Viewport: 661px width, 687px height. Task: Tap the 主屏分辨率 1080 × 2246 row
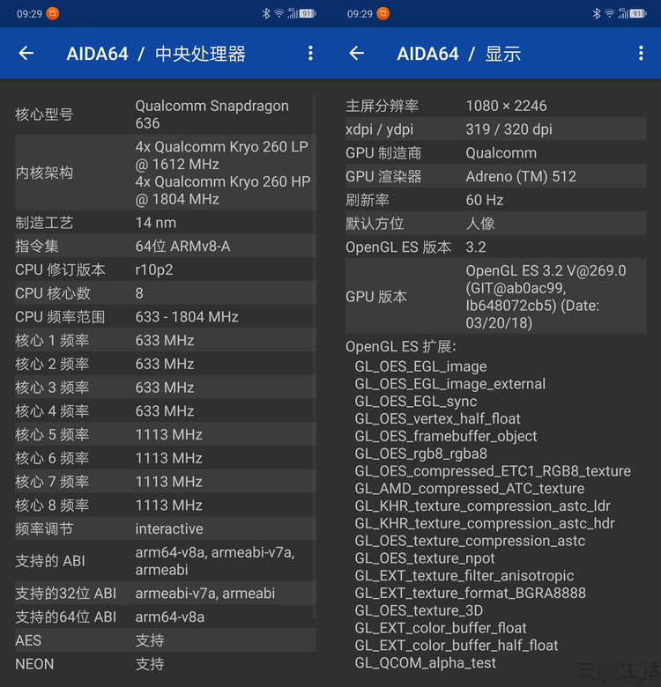(x=494, y=106)
